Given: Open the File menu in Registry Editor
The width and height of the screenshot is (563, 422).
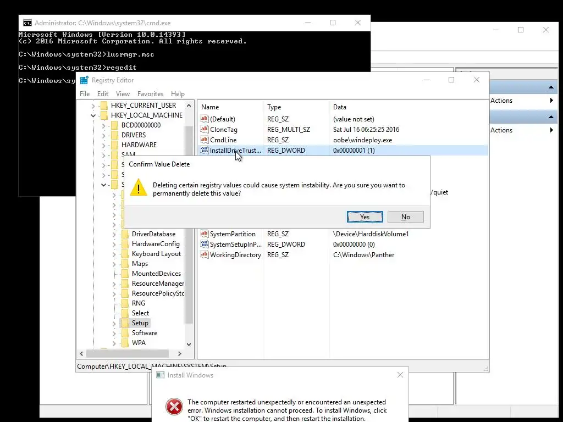Looking at the screenshot, I should point(85,93).
